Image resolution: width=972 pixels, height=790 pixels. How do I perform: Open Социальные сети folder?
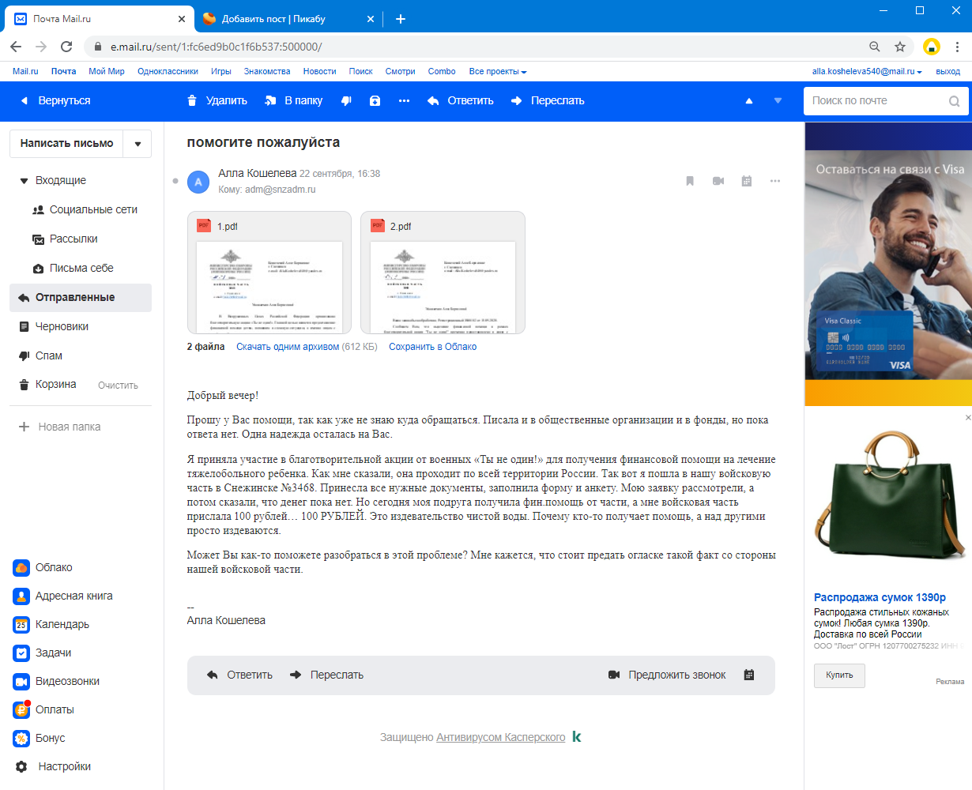85,209
